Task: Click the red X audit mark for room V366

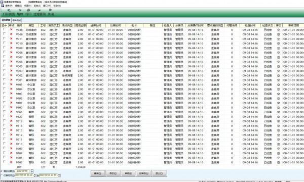Action: pyautogui.click(x=11, y=34)
